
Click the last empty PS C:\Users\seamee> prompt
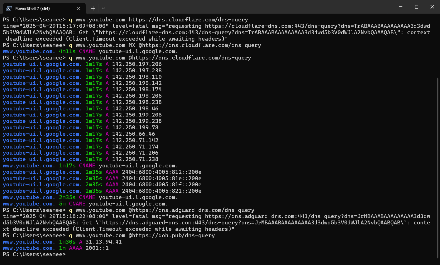coord(34,254)
